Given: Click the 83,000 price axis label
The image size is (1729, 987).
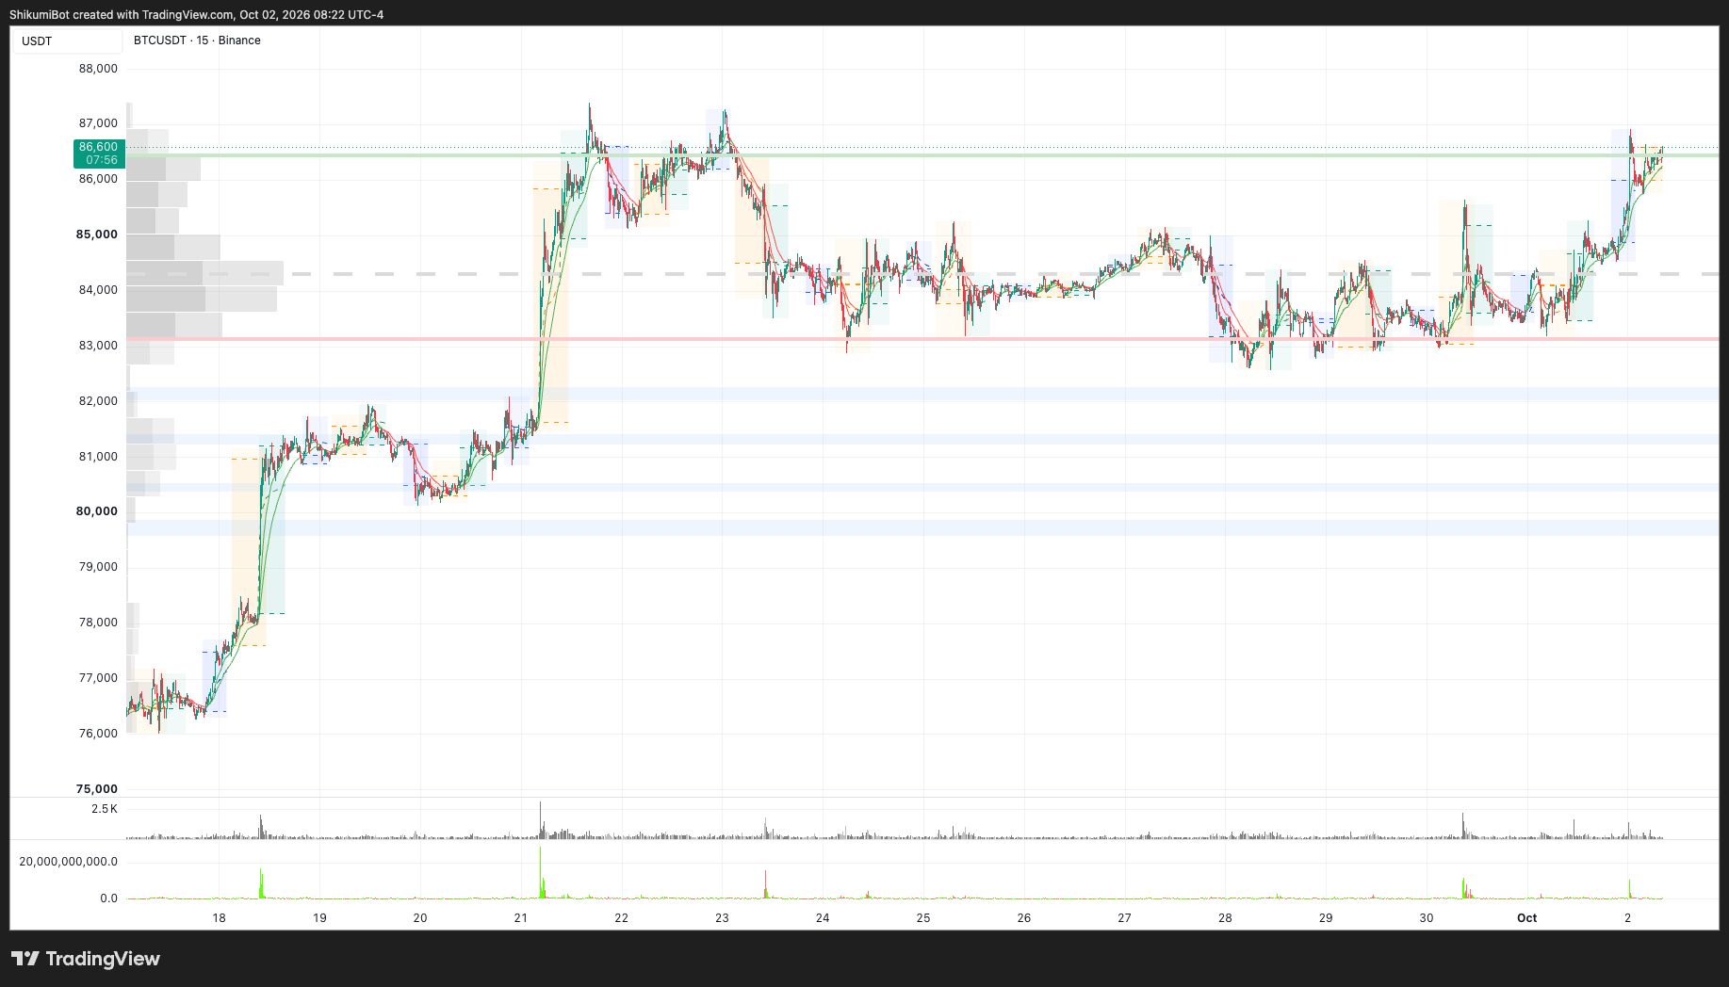Looking at the screenshot, I should click(98, 346).
